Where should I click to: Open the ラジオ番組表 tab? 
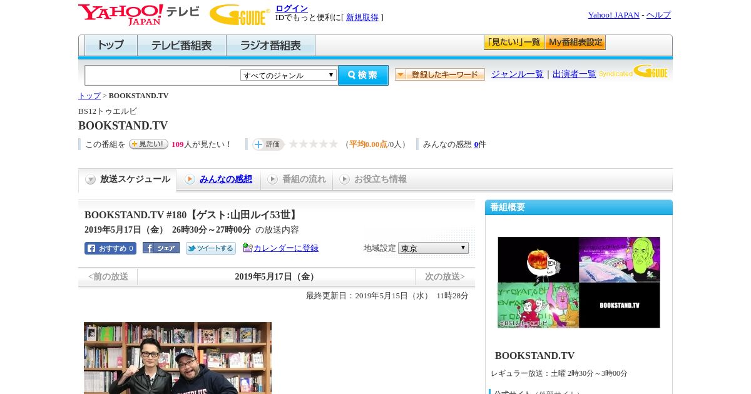pos(270,46)
